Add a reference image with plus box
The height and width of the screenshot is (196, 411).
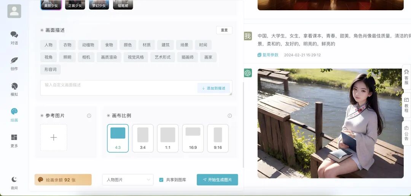(x=54, y=137)
